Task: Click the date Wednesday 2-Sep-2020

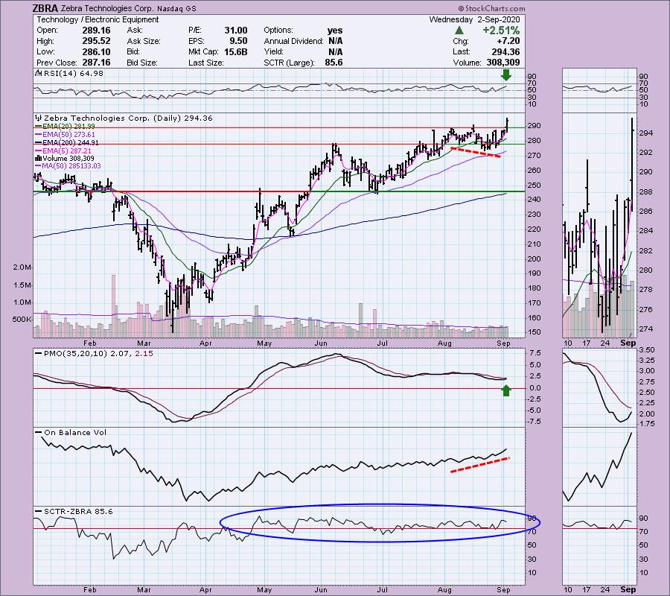Action: [x=474, y=19]
